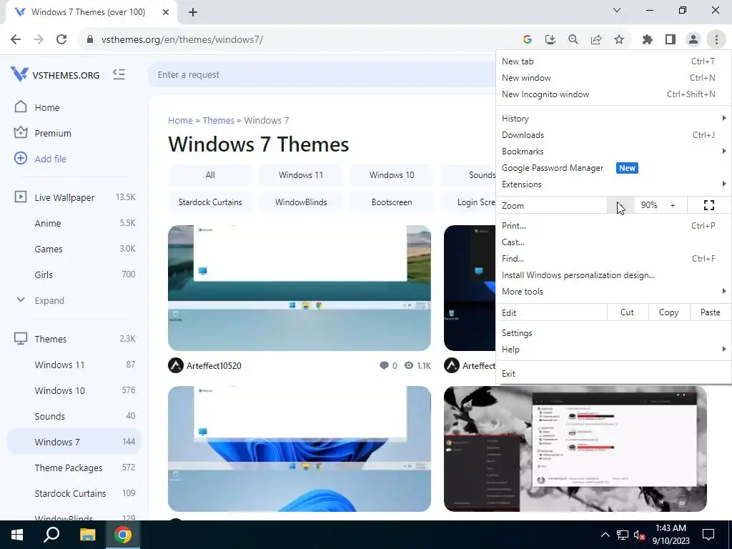
Task: Open Downloads from Chrome menu
Action: [613, 135]
